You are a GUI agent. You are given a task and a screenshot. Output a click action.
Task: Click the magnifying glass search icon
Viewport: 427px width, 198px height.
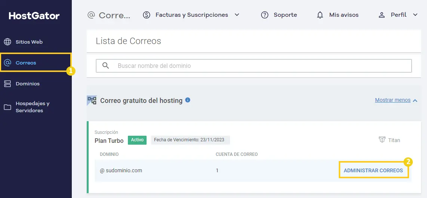[x=106, y=66]
